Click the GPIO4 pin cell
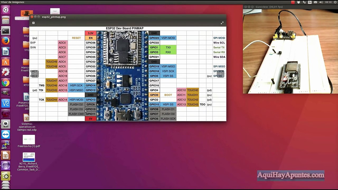The image size is (338, 190). click(x=154, y=90)
